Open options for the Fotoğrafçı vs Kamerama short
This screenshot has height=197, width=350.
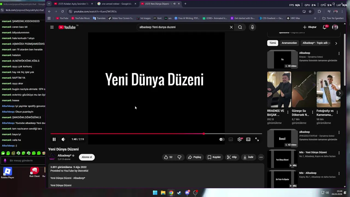click(337, 112)
